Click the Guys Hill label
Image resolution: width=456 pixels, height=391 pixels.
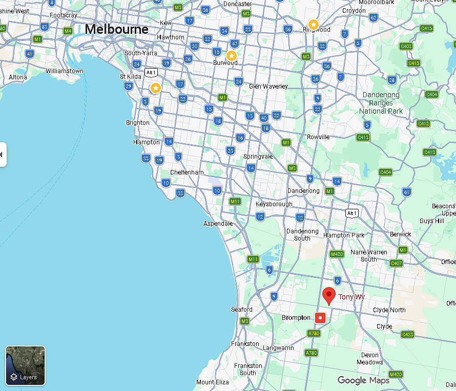point(432,221)
